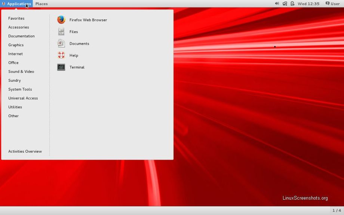Image resolution: width=344 pixels, height=215 pixels.
Task: Select the Sundry category
Action: click(x=15, y=80)
